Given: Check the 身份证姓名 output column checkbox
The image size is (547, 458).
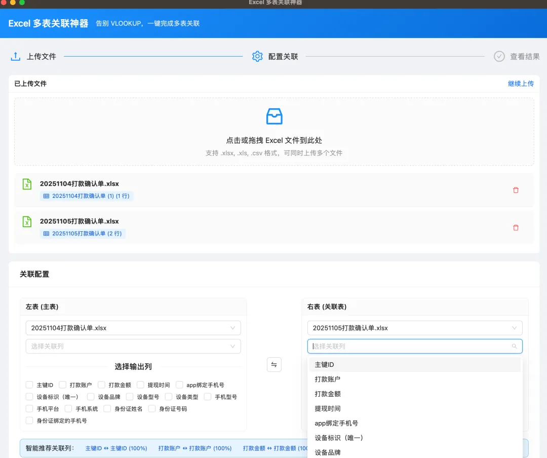Looking at the screenshot, I should click(x=107, y=408).
